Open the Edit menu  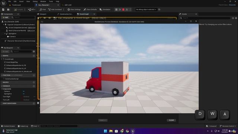15,1
